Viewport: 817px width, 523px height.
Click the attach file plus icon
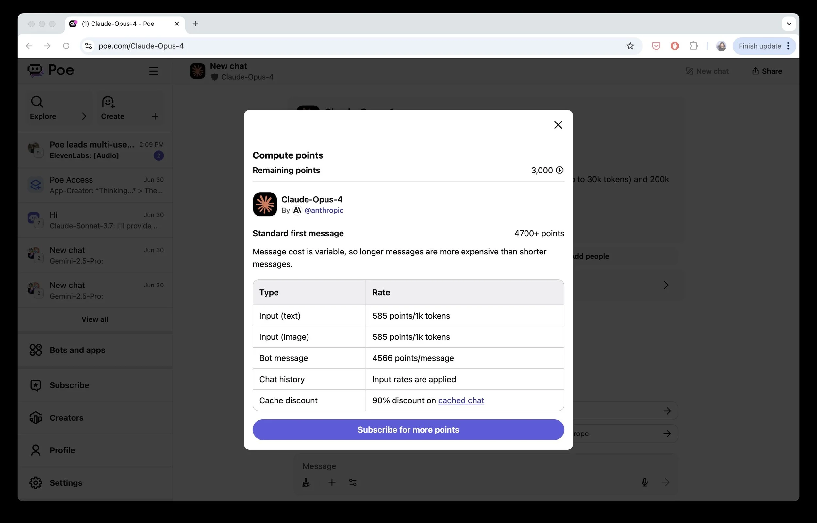pos(332,482)
